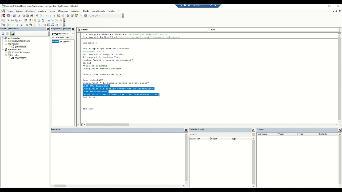Open Quick Watch with the glasses icon
This screenshot has height=192, width=342.
coord(57,25)
